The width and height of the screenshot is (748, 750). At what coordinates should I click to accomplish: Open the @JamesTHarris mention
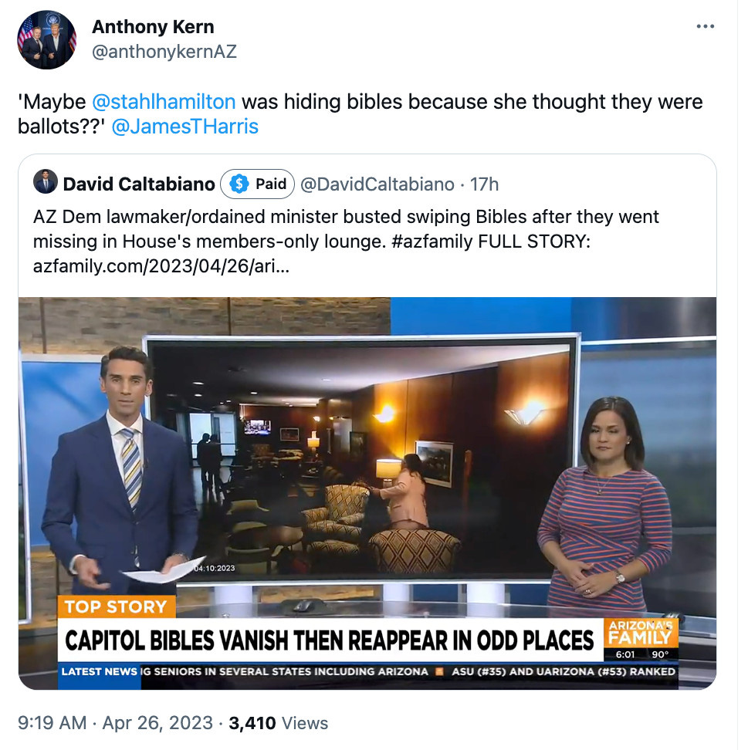point(184,127)
